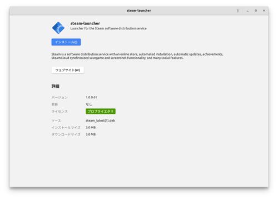This screenshot has height=200, width=278.
Task: Click the ダウンロードサイズ label
Action: [x=66, y=134]
